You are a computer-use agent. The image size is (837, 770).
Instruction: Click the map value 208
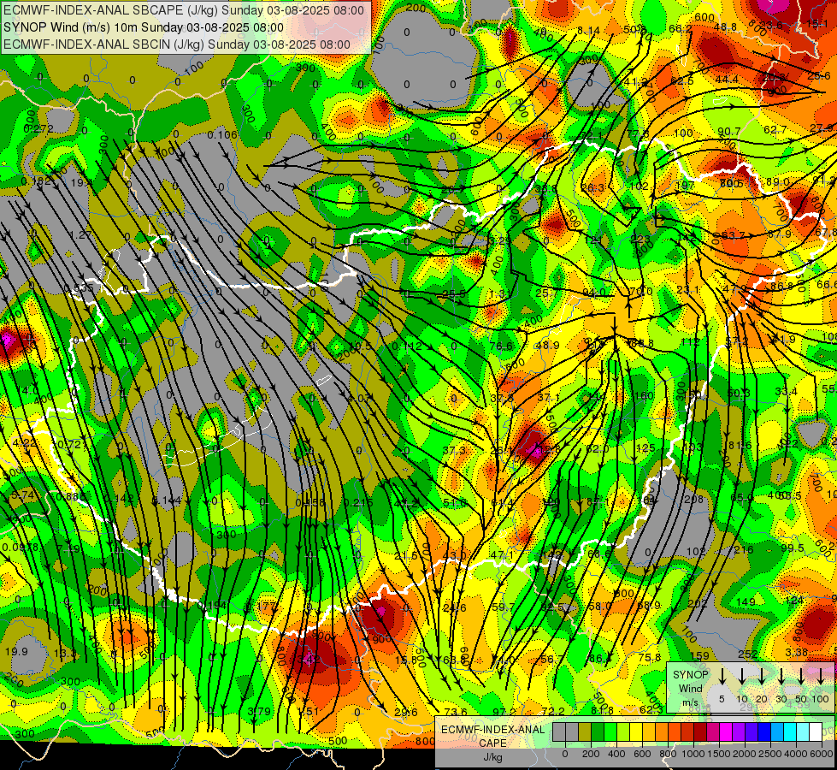click(x=694, y=499)
